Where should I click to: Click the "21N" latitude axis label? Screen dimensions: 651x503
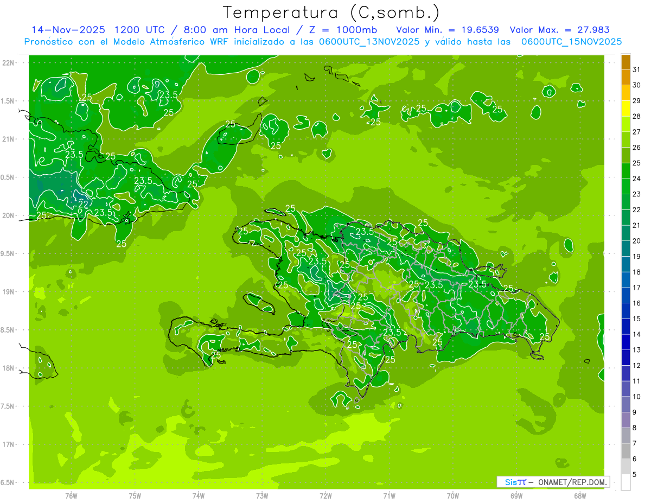pyautogui.click(x=9, y=139)
